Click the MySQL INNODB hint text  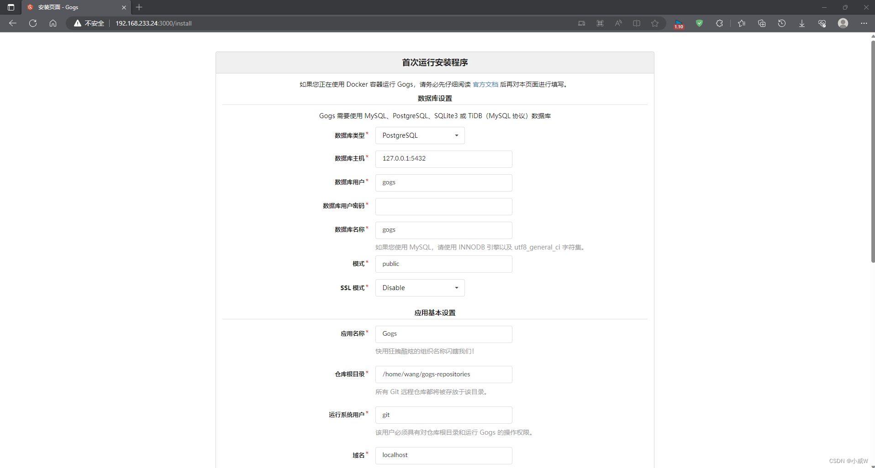tap(481, 247)
